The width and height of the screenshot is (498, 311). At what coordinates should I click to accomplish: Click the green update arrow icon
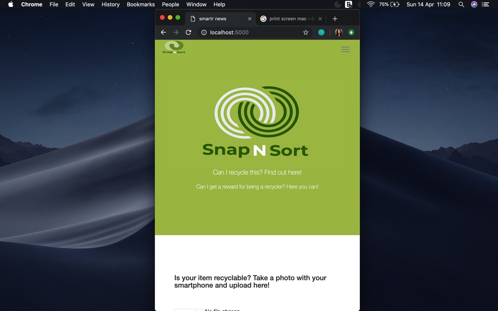tap(351, 32)
